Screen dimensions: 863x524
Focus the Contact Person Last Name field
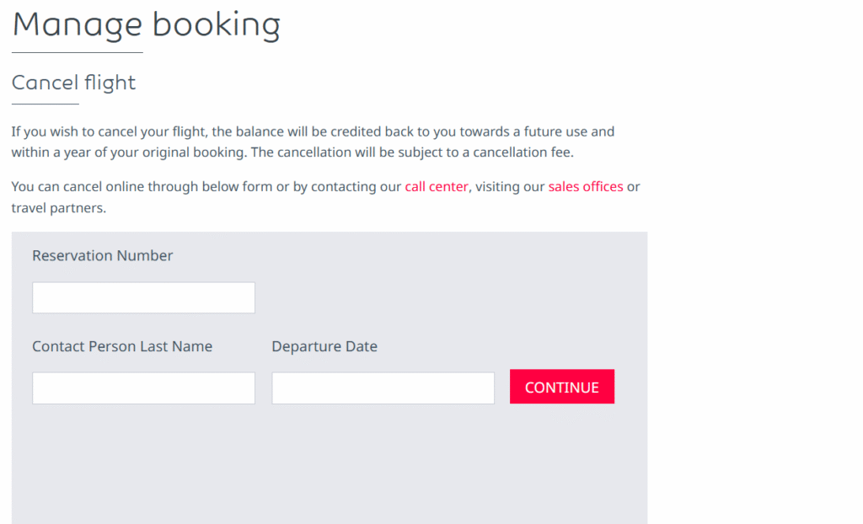[143, 388]
